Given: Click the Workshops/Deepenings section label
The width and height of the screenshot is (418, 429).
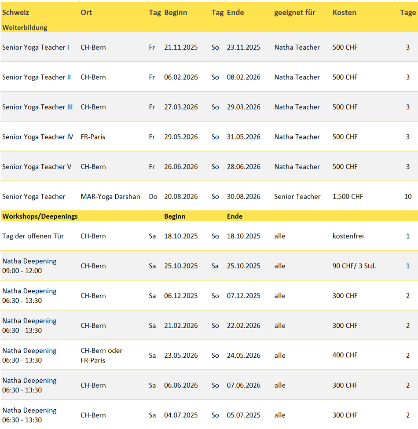Looking at the screenshot, I should point(40,216).
